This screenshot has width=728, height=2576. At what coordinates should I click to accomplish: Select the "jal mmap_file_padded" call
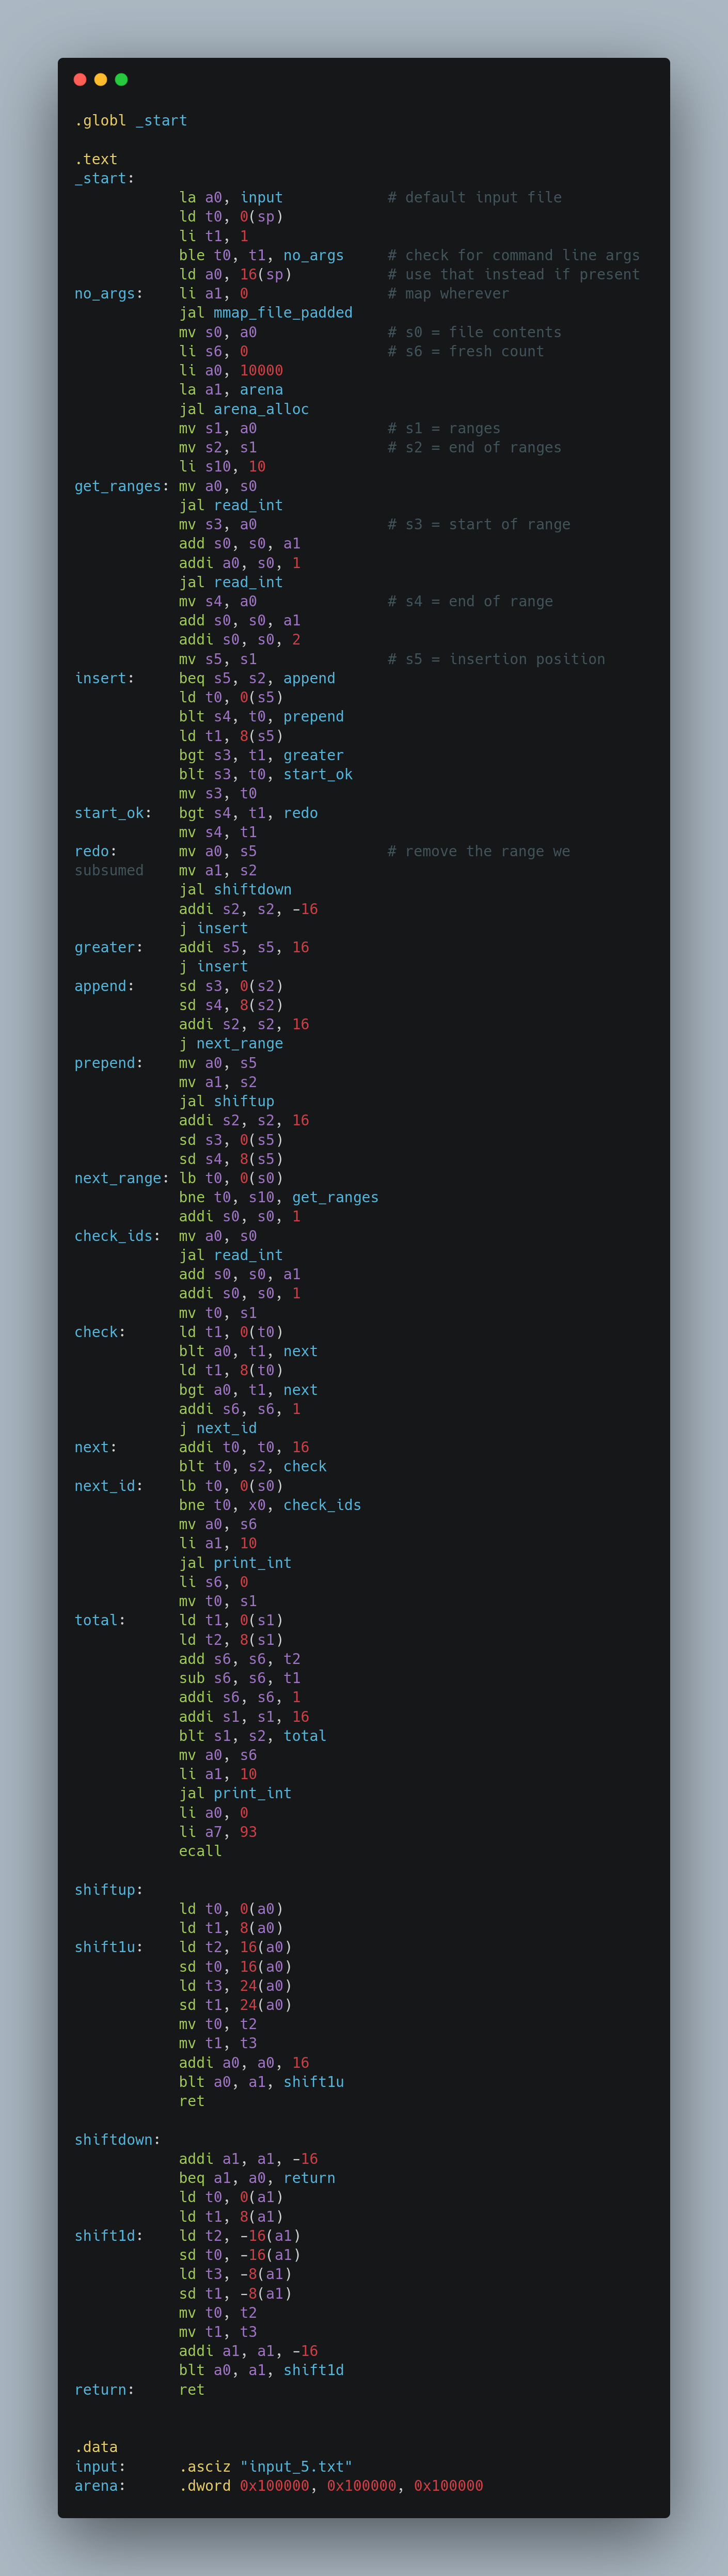266,313
